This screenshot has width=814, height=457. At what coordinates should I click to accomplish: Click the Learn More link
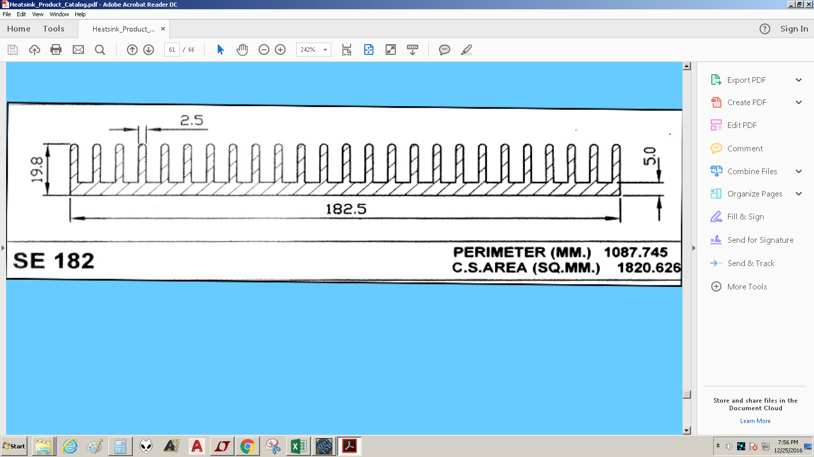click(x=755, y=421)
